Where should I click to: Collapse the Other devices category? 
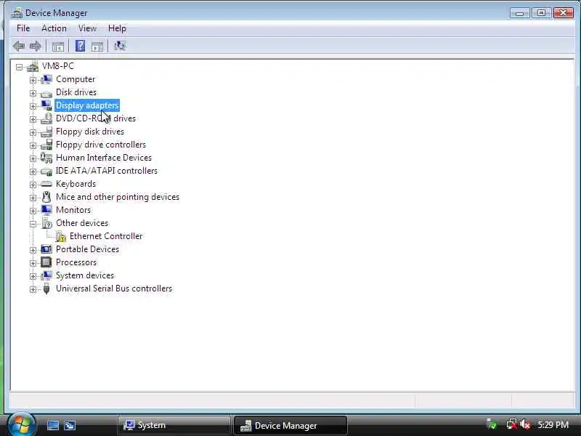point(33,224)
